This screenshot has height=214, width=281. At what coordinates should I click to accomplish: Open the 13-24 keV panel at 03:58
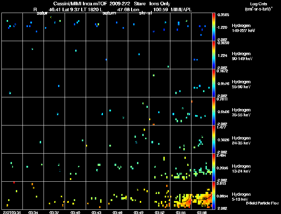click(x=202, y=167)
